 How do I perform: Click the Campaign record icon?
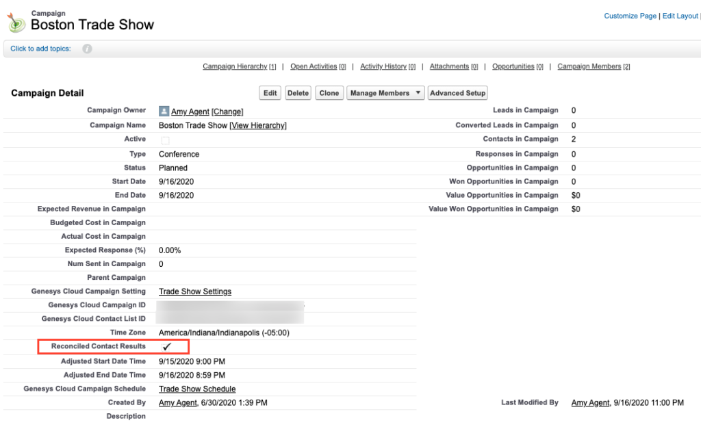coord(15,21)
